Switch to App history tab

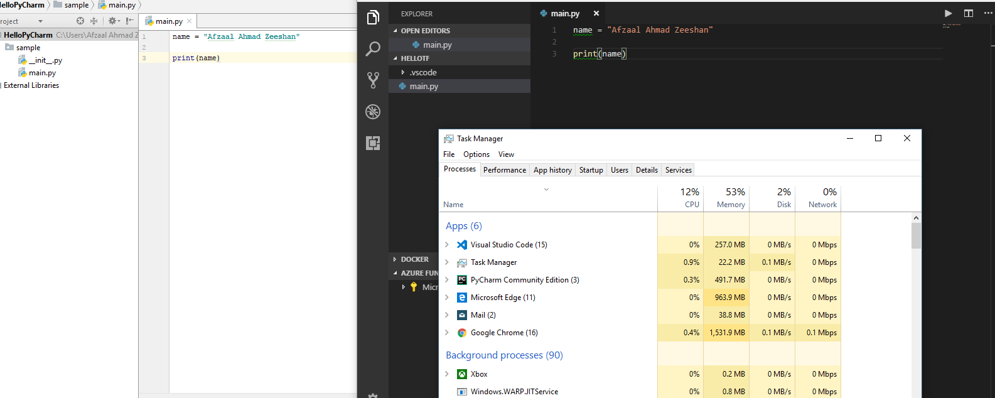pyautogui.click(x=552, y=170)
